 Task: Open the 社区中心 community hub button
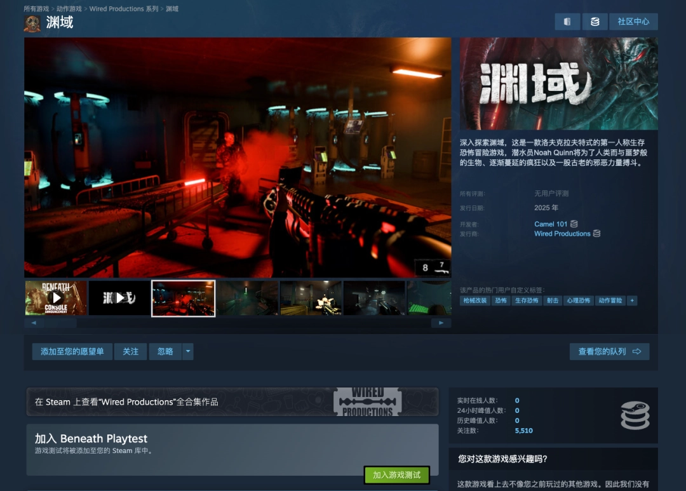pos(633,22)
